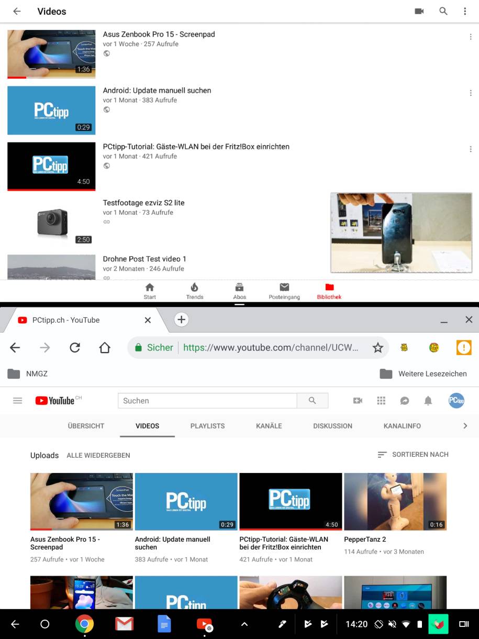Image resolution: width=479 pixels, height=639 pixels.
Task: Launch Chrome from the taskbar
Action: (x=84, y=624)
